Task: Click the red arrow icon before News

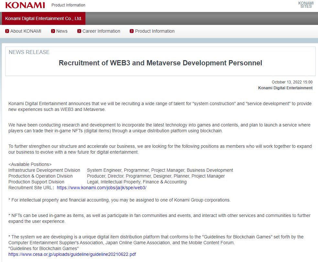Action: click(x=53, y=31)
